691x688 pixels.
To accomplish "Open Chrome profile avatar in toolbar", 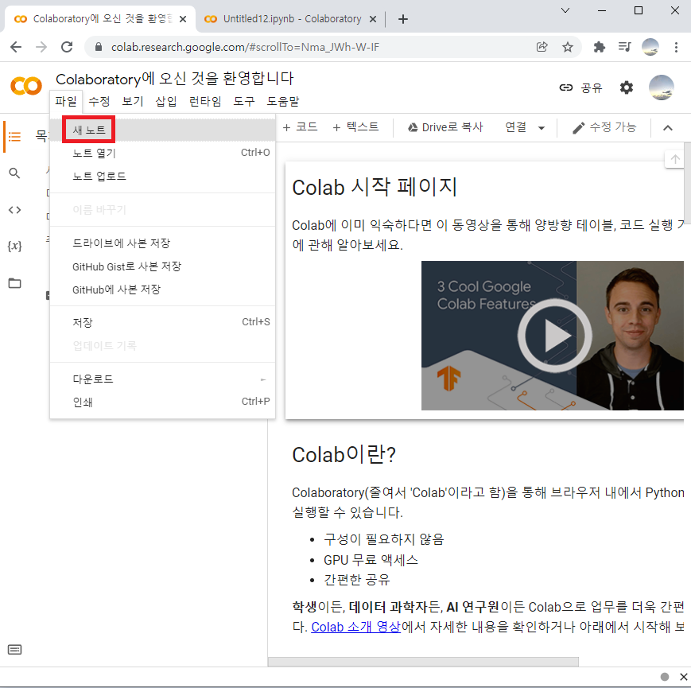I will coord(650,47).
